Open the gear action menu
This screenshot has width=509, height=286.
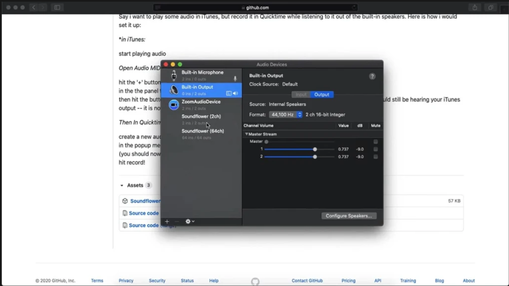click(190, 221)
